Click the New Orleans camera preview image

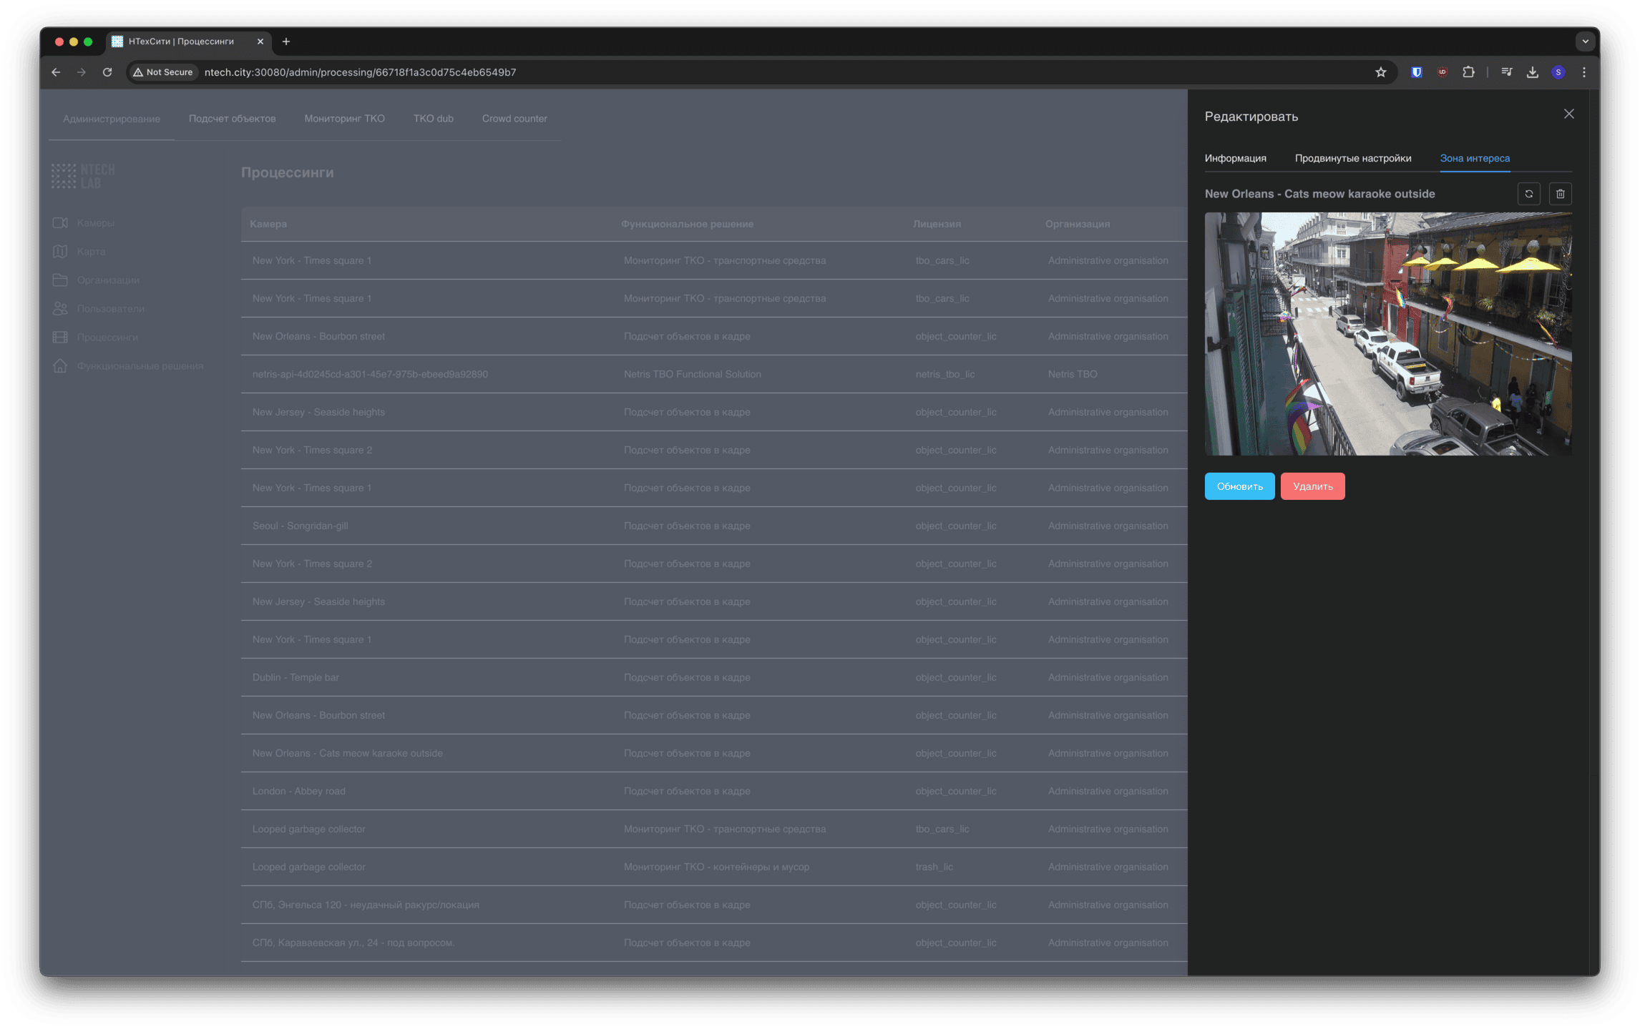(1387, 334)
